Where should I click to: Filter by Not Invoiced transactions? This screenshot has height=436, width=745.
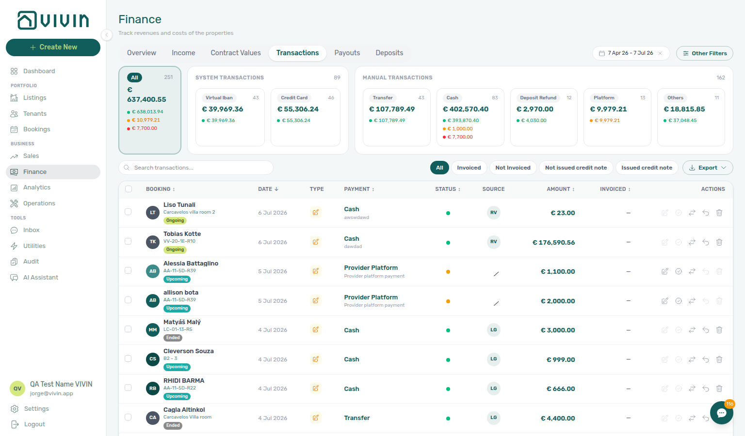(x=513, y=168)
